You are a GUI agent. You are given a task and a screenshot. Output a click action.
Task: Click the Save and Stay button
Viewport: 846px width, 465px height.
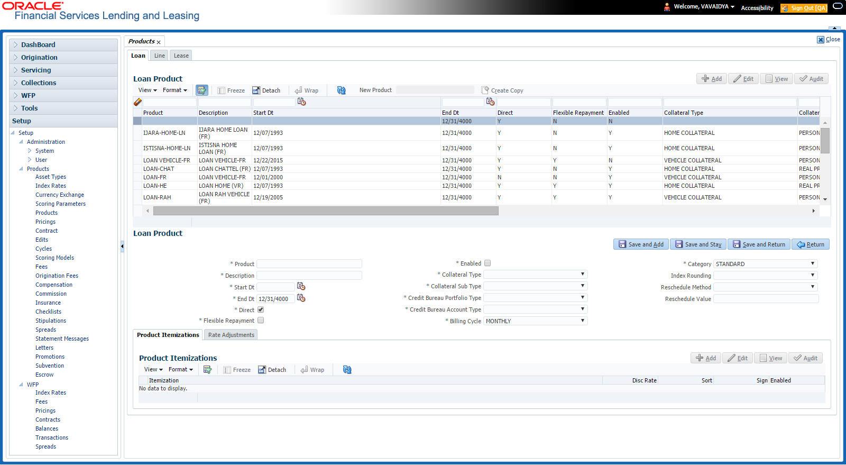[x=698, y=244]
